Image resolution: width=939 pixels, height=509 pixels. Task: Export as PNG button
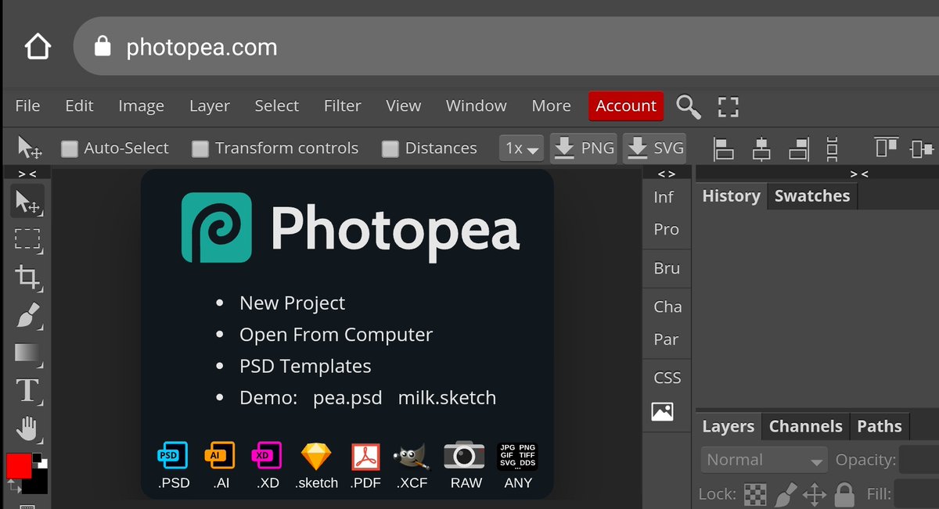[x=584, y=148]
